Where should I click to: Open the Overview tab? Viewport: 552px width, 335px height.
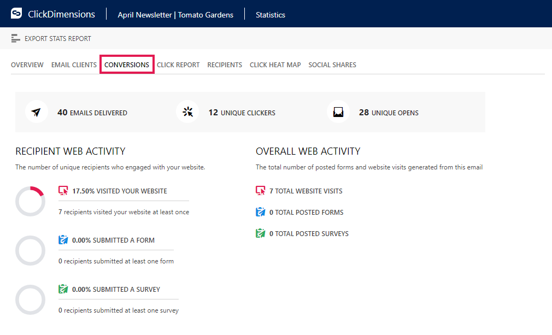click(x=27, y=64)
